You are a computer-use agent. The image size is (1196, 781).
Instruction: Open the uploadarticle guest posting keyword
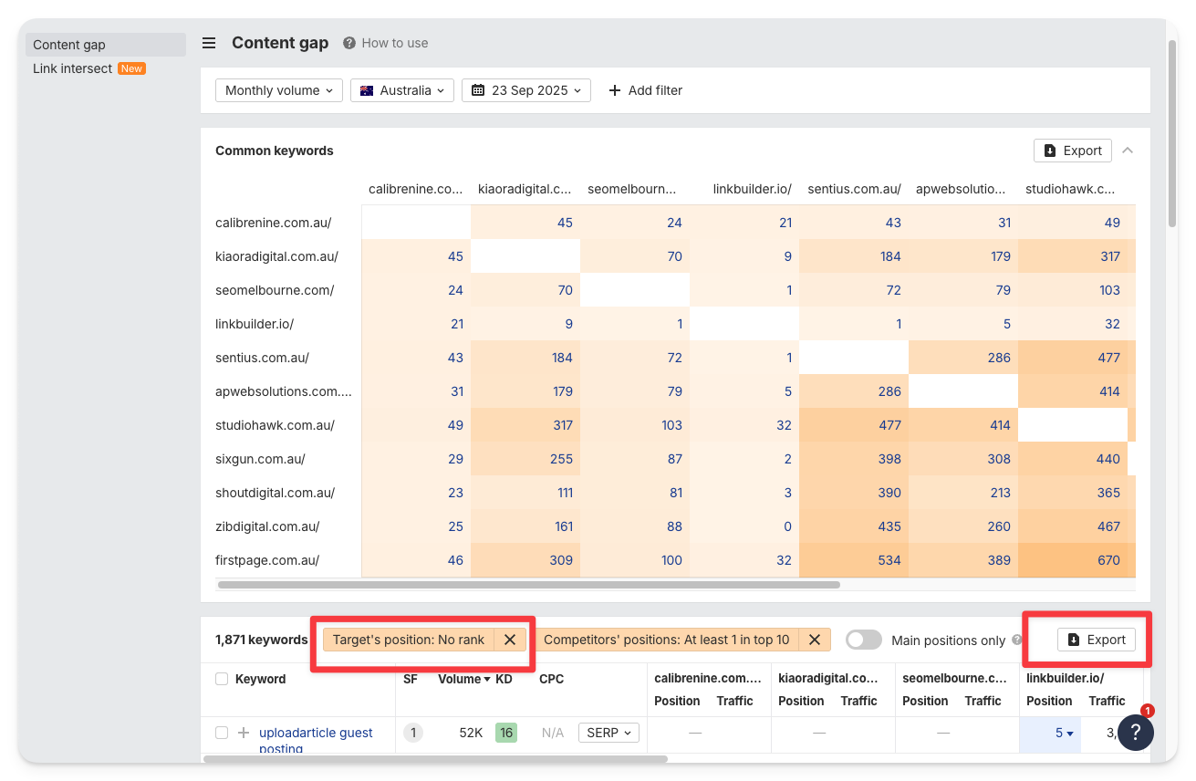click(316, 733)
